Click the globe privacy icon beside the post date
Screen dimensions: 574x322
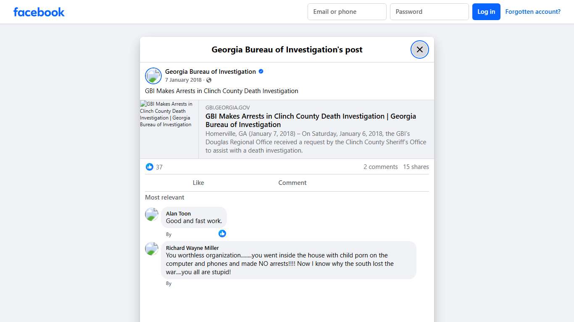coord(209,80)
